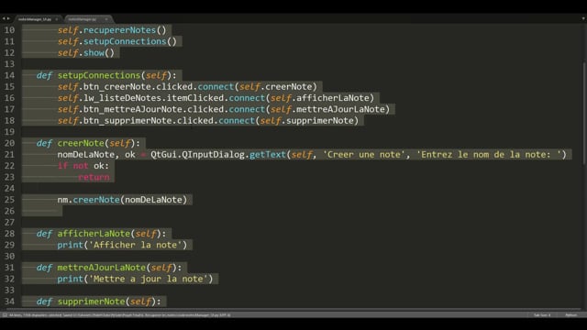Click the previous-tab arrow in the tab bar
The image size is (587, 330).
click(x=4, y=18)
